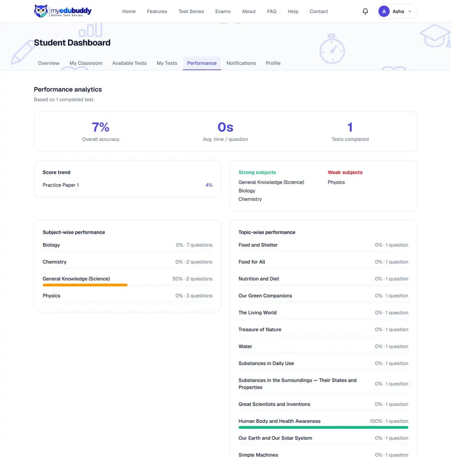Click the myedubuddy owl logo
Viewport: 451px width, 458px height.
point(62,11)
